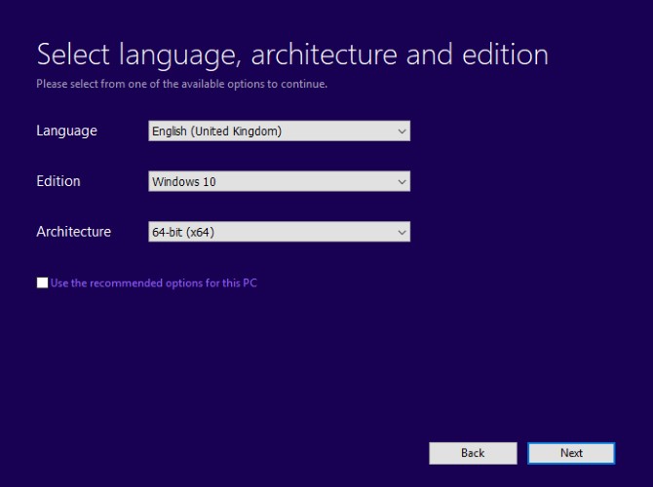Open the Edition dropdown showing Windows 10

tap(279, 181)
